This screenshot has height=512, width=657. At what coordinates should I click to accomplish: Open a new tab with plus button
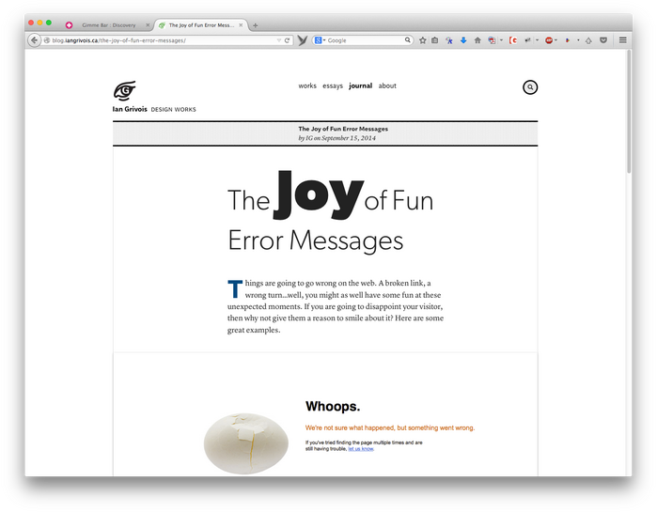tap(255, 25)
